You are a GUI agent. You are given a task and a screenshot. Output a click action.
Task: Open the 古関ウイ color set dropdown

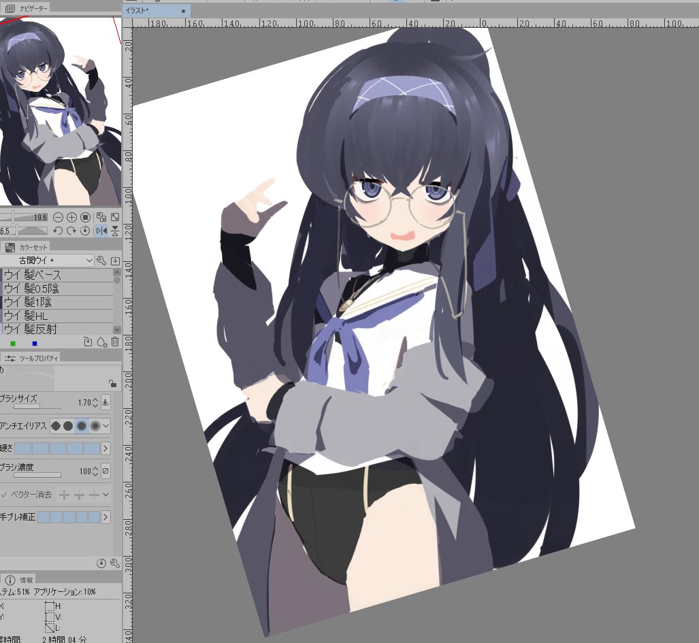47,260
